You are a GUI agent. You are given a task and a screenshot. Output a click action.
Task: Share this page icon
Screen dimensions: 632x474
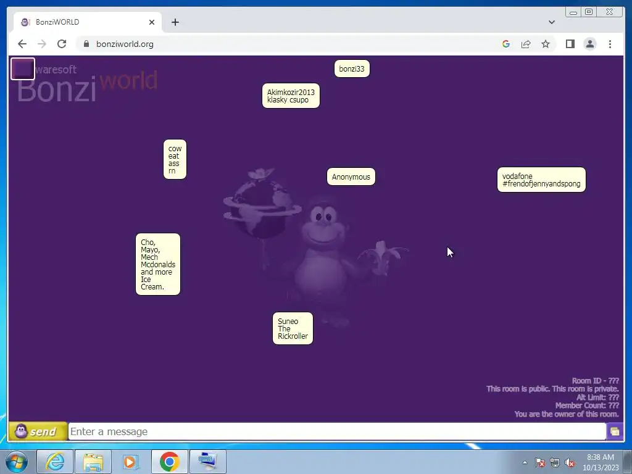tap(526, 44)
